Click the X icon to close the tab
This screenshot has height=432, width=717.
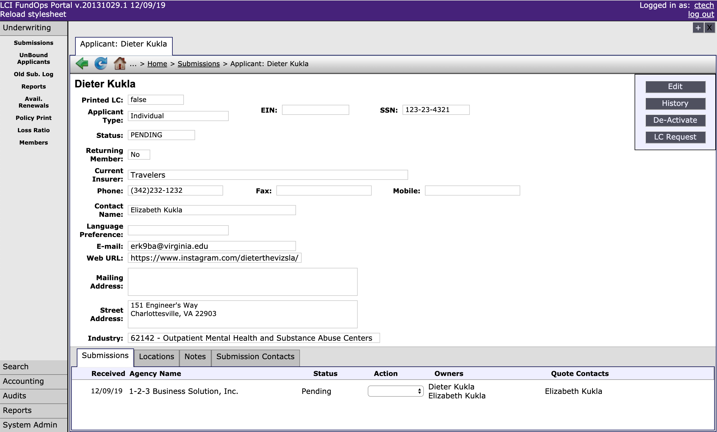point(709,28)
